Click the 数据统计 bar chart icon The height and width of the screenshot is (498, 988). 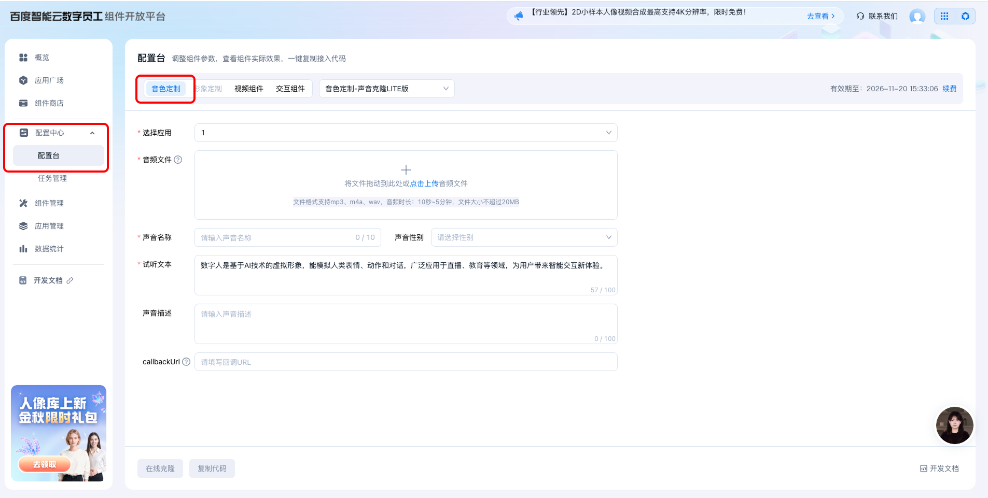click(23, 249)
